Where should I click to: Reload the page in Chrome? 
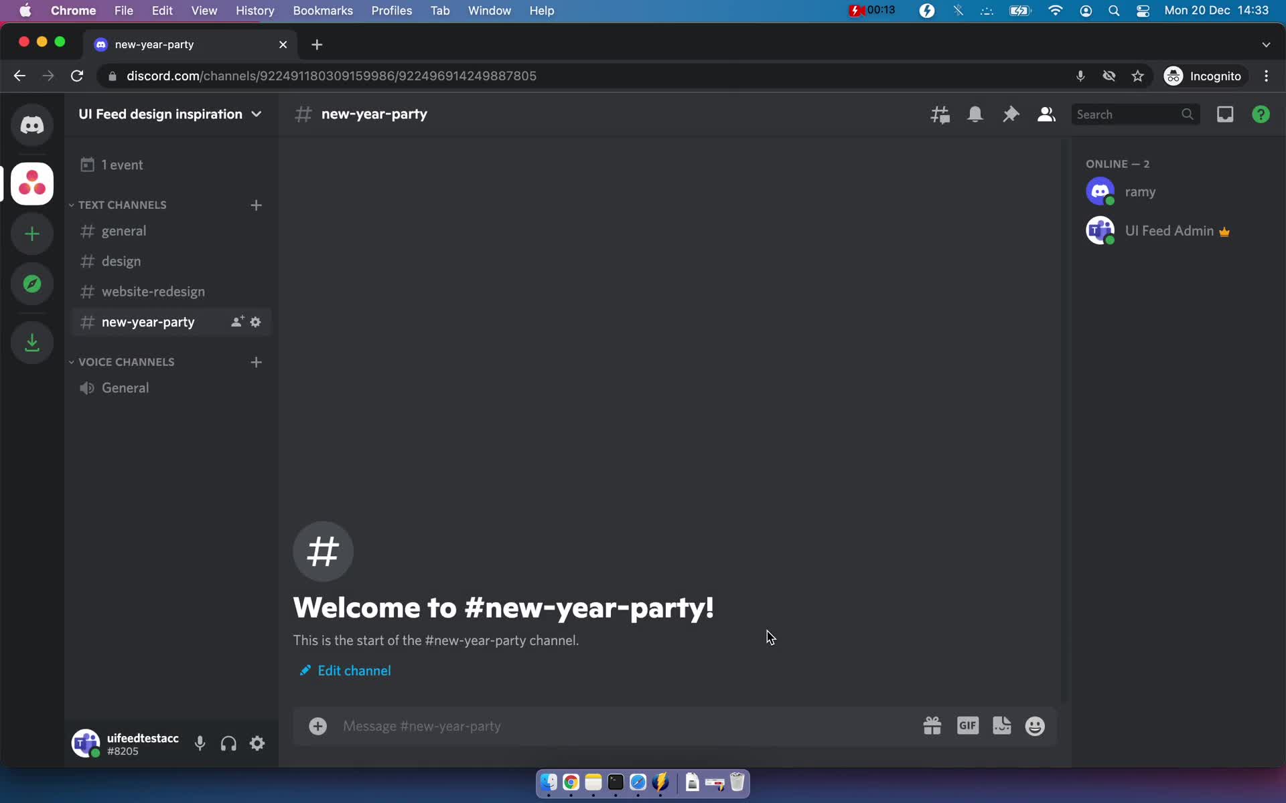[x=77, y=76]
